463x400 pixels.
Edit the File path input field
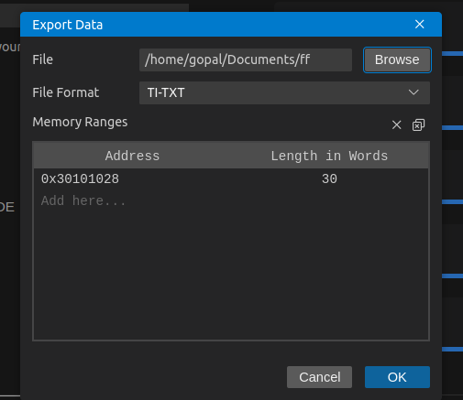point(246,59)
